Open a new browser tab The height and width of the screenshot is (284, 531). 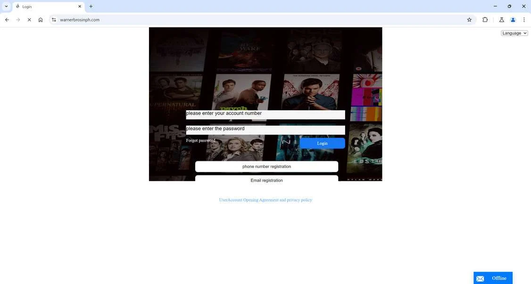coord(91,7)
